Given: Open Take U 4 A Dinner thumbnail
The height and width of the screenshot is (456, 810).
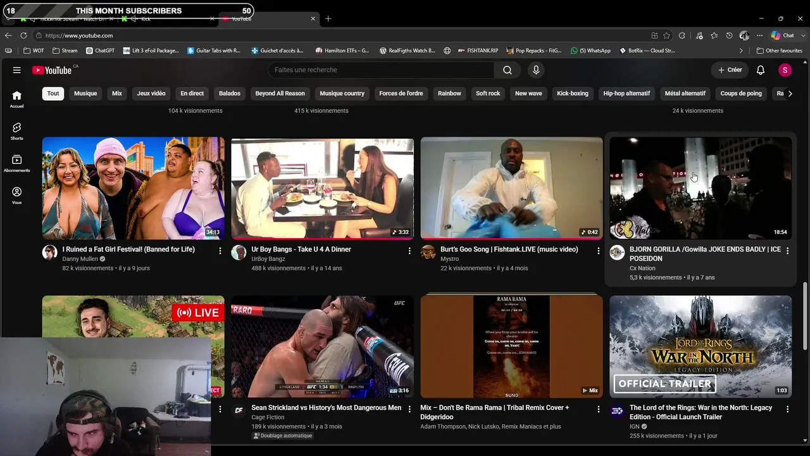Looking at the screenshot, I should pyautogui.click(x=322, y=189).
